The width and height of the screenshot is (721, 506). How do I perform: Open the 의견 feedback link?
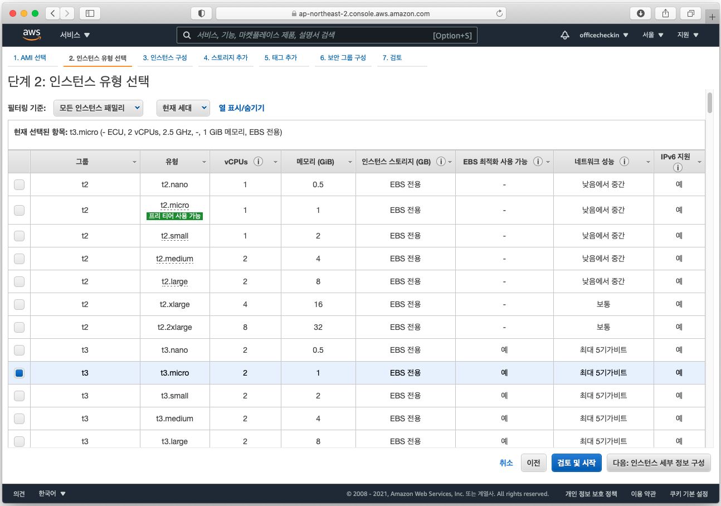pyautogui.click(x=20, y=494)
